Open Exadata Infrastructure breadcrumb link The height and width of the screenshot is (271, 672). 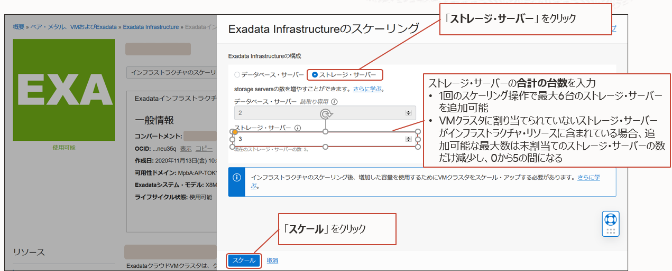[x=151, y=27]
